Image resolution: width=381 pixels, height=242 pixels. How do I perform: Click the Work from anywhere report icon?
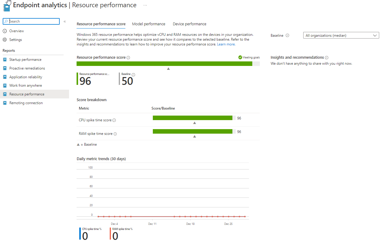[5, 85]
